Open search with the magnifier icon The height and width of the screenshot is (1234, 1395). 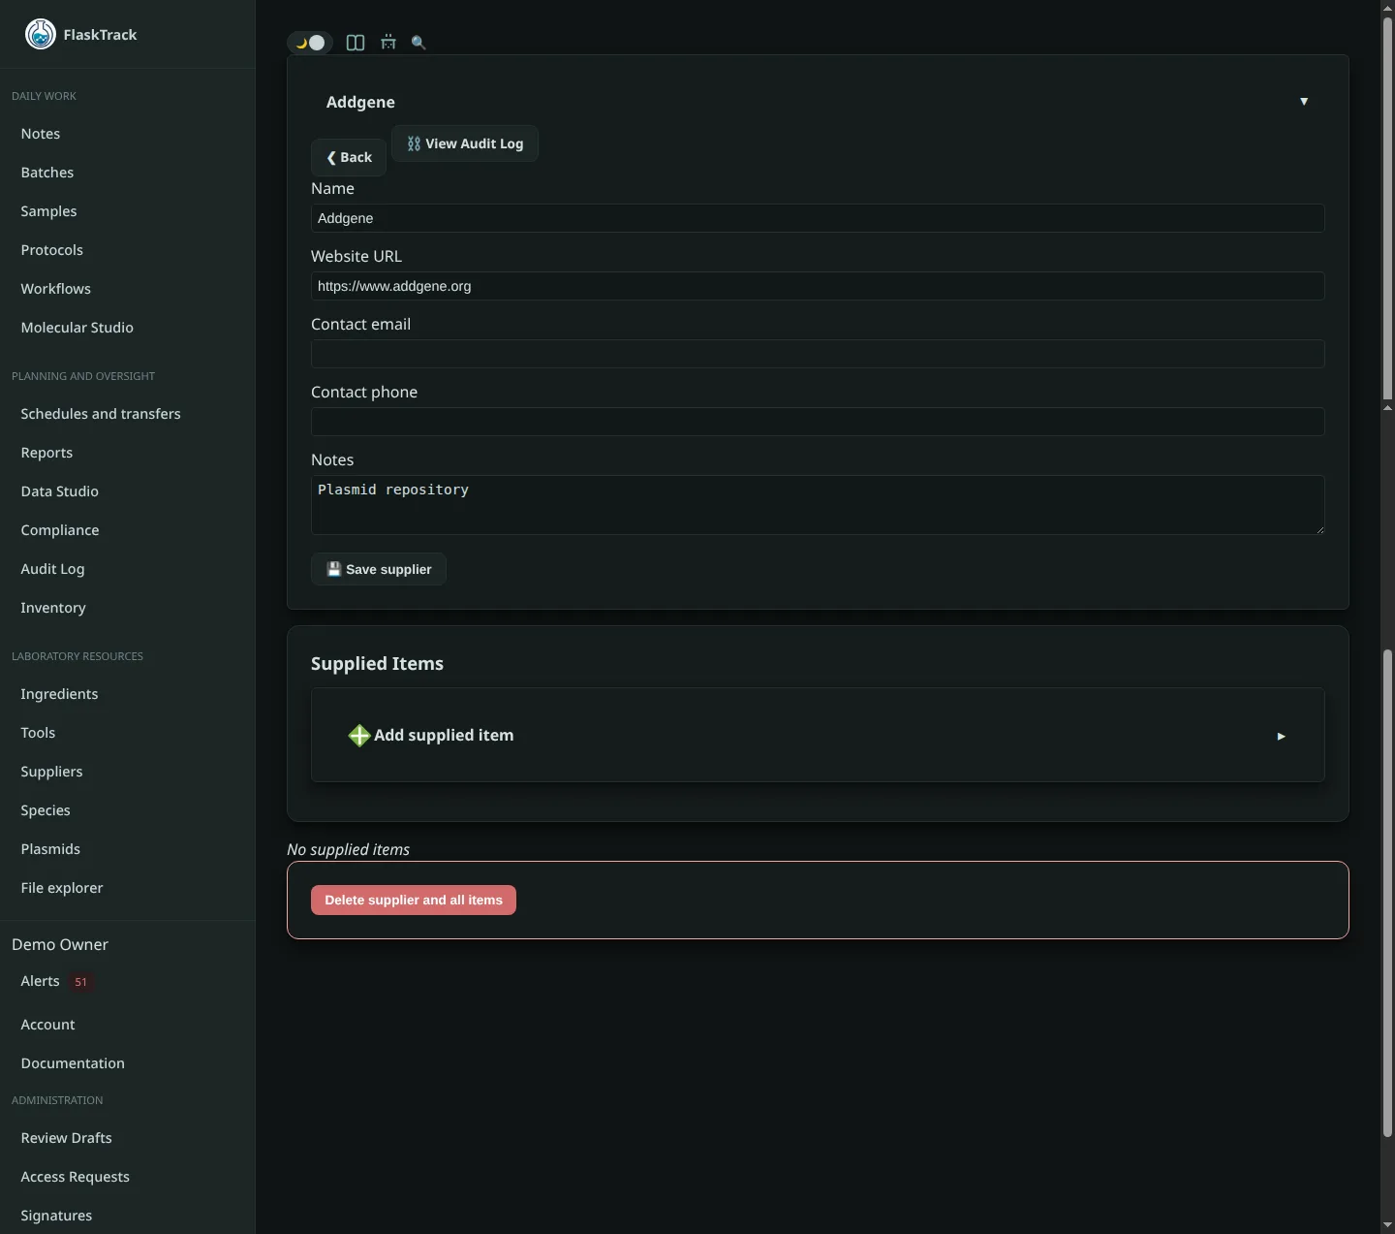click(x=418, y=43)
